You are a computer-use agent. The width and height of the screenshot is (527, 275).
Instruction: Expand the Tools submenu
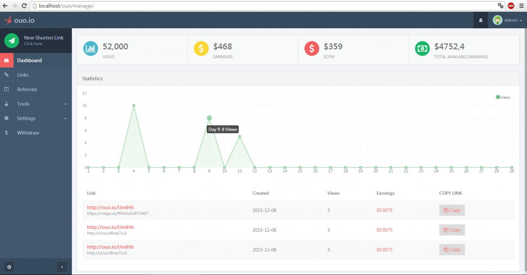point(36,104)
